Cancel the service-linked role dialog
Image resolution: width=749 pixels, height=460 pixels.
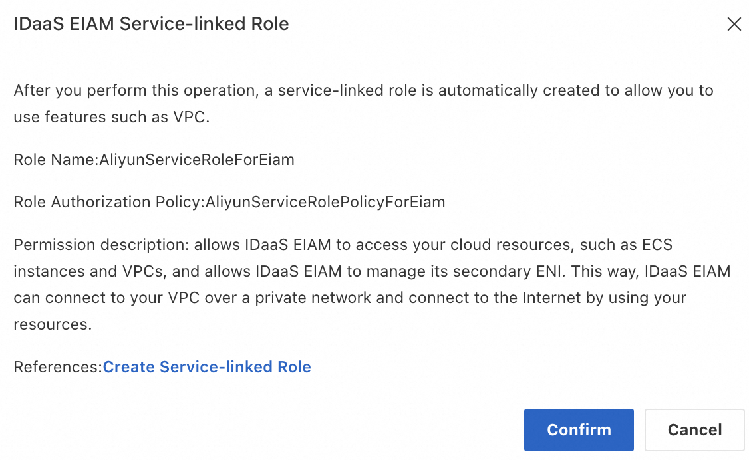[x=694, y=430]
